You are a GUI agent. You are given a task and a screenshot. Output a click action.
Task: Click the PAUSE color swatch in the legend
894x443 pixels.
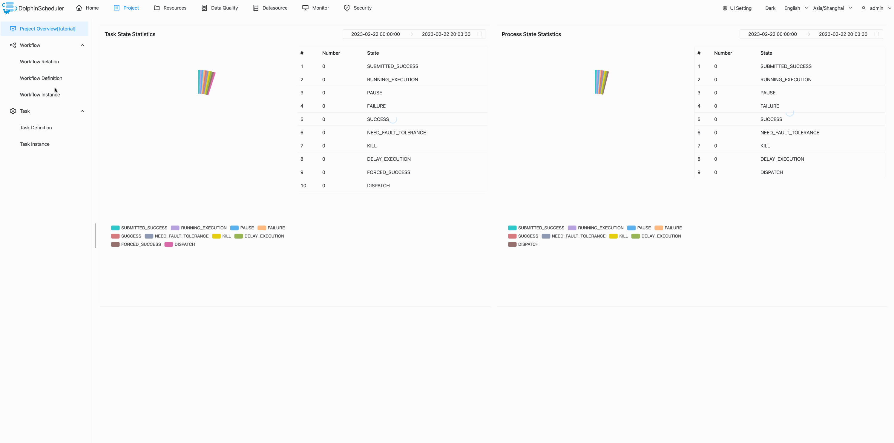235,228
